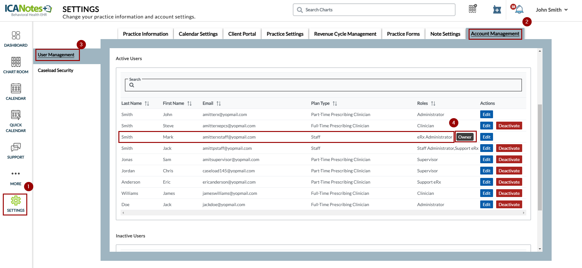Click the table's horizontal scrollbar
Screen dimensions: 582x268
click(x=323, y=213)
